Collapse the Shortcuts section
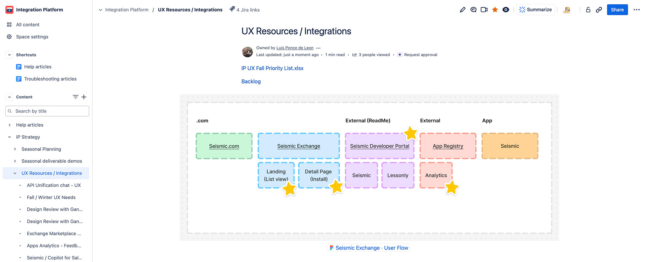645x262 pixels. (9, 55)
